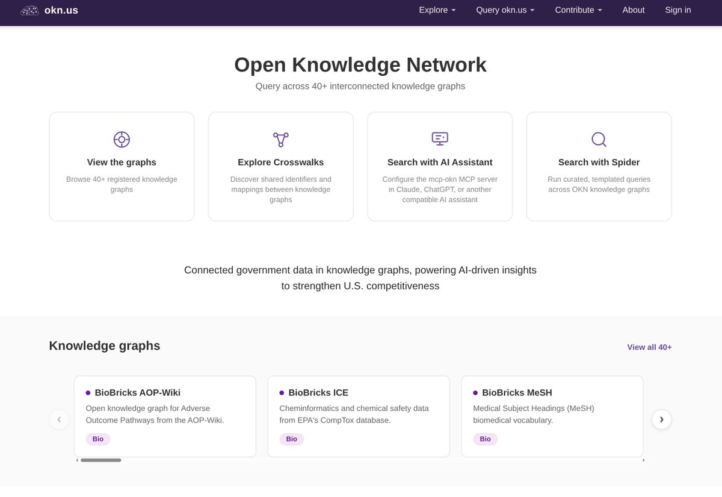Click the Bio tag on AOP-Wiki card
The height and width of the screenshot is (497, 722).
point(98,439)
